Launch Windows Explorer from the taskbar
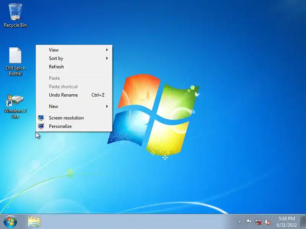The height and width of the screenshot is (229, 306). 34,222
